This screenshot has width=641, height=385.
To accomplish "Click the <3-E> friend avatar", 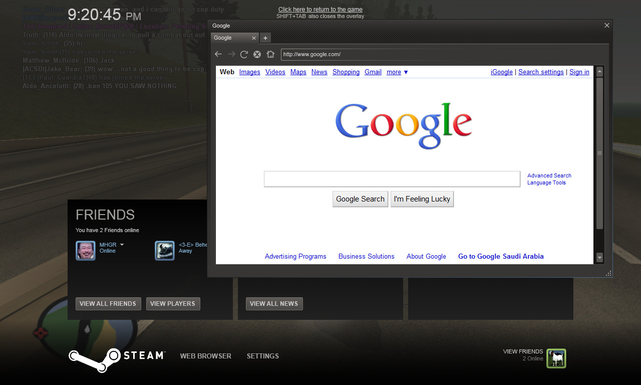I will (165, 250).
